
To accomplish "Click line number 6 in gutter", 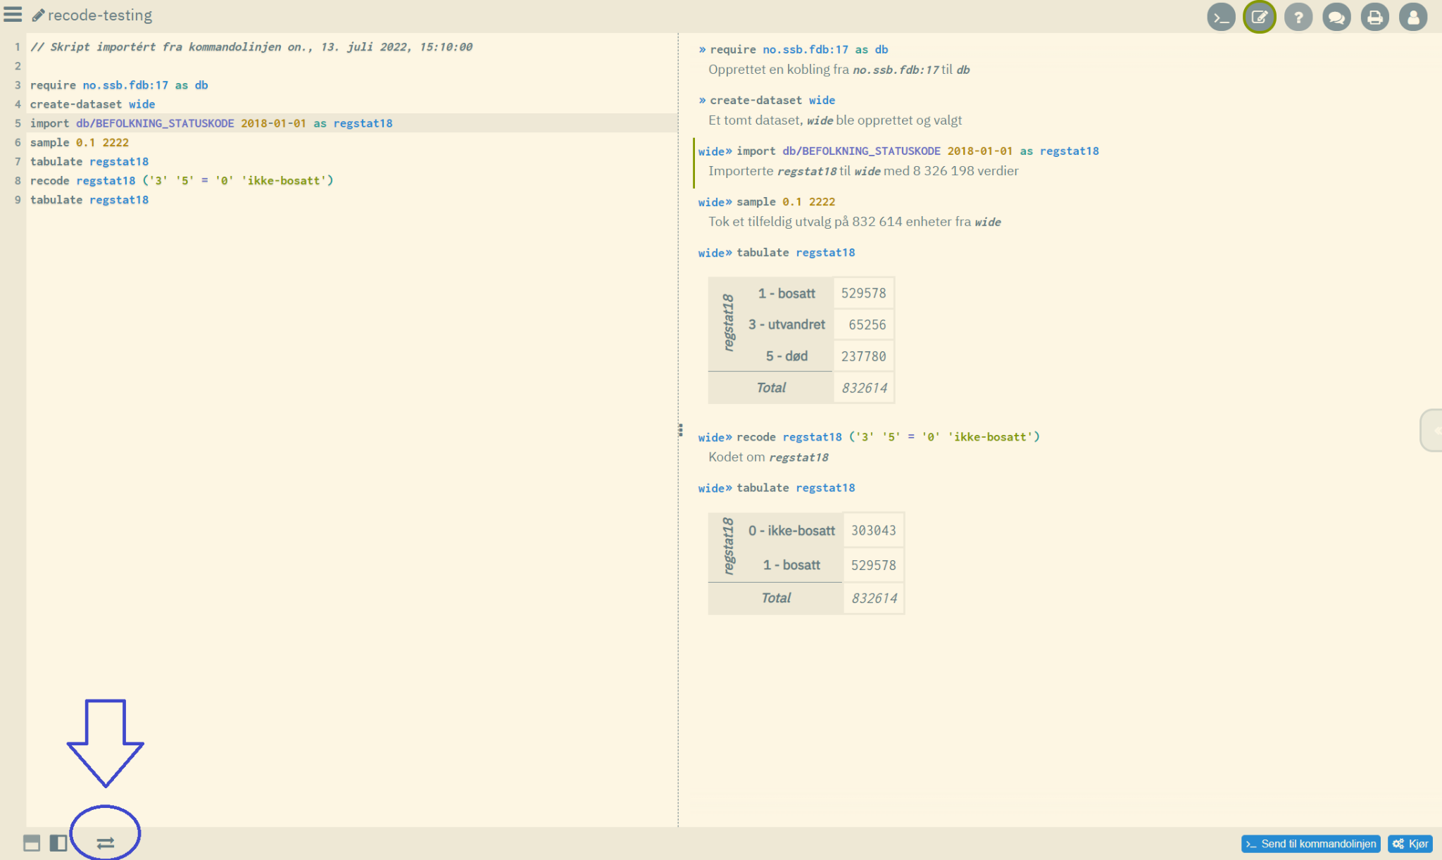I will coord(18,142).
